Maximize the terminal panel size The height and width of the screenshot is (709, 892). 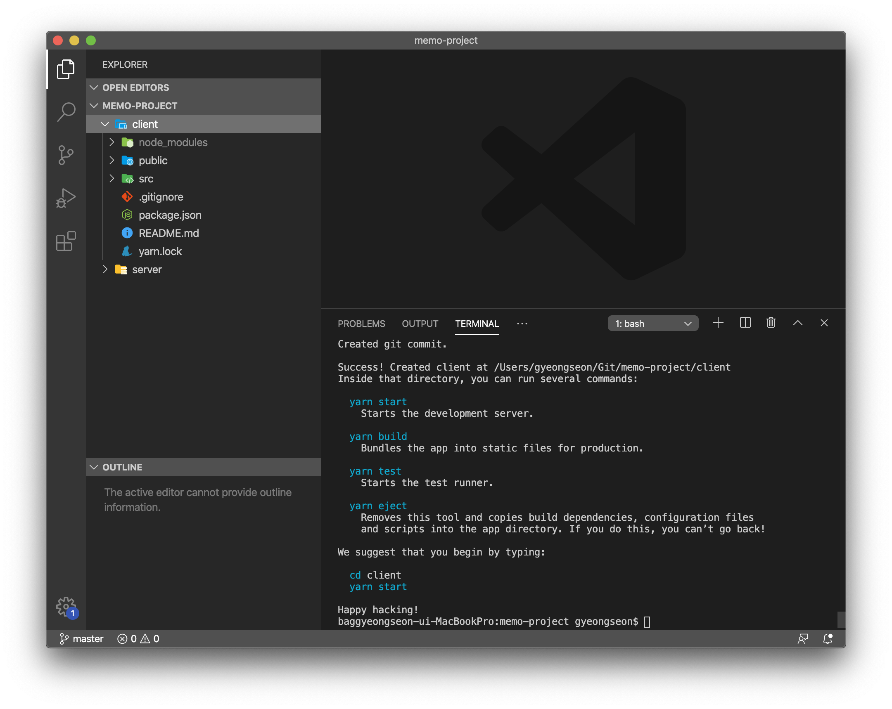[797, 323]
